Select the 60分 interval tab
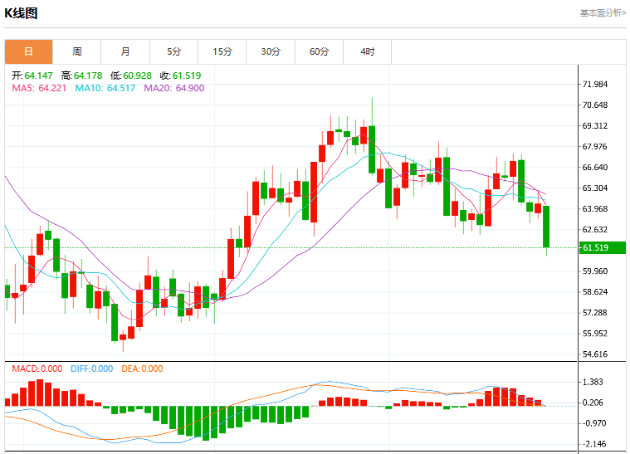Viewport: 630px width, 454px height. (x=319, y=51)
